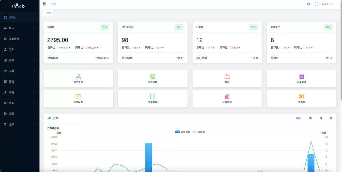This screenshot has width=342, height=172.
Task: Click the order count figure 12
Action: coord(199,40)
